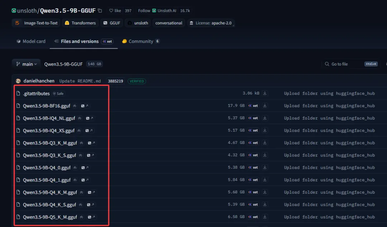Open Qwen3.5-9B-Q4_K_M.gguf file
Image resolution: width=387 pixels, height=227 pixels.
coord(50,192)
